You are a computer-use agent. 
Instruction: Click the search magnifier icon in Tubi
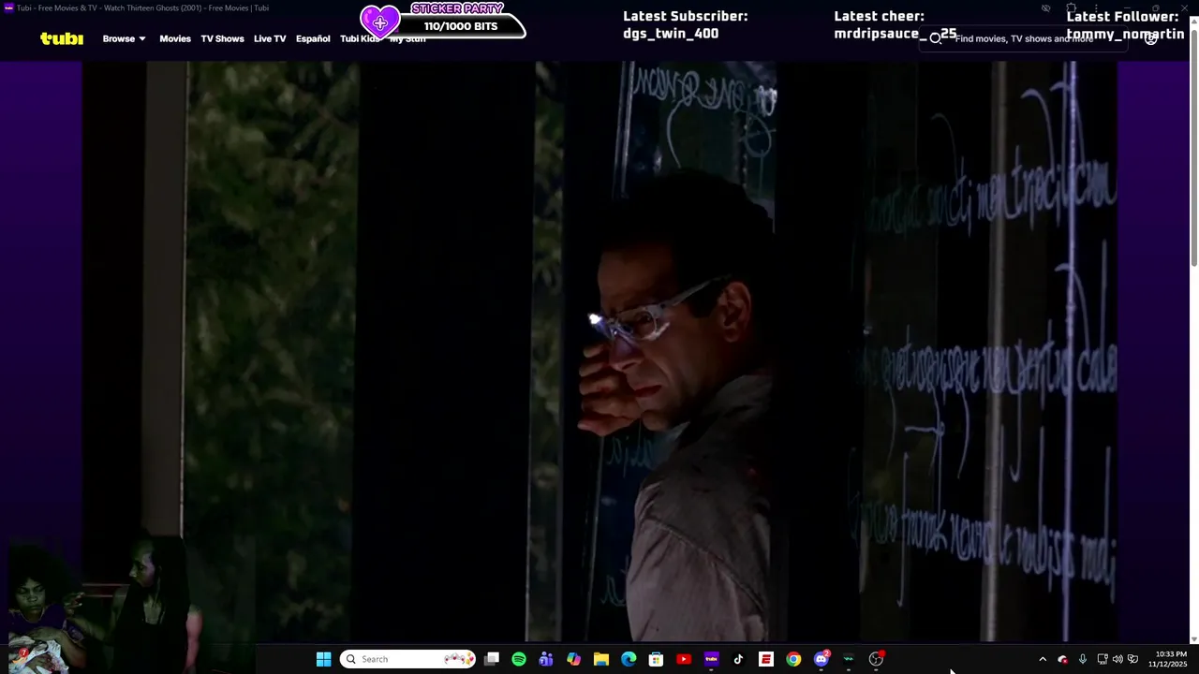(x=935, y=38)
